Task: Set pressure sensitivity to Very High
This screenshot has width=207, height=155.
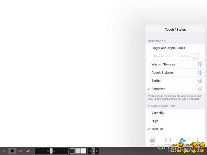Action: click(x=158, y=113)
